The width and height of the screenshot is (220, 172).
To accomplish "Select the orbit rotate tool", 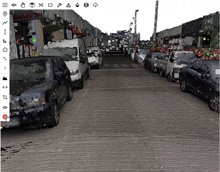I will 14,5.
